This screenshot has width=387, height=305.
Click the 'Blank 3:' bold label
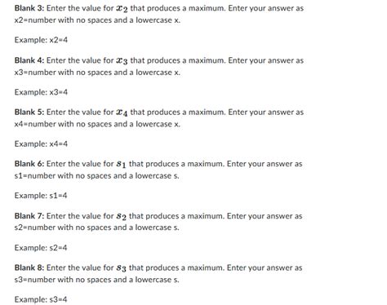29,8
